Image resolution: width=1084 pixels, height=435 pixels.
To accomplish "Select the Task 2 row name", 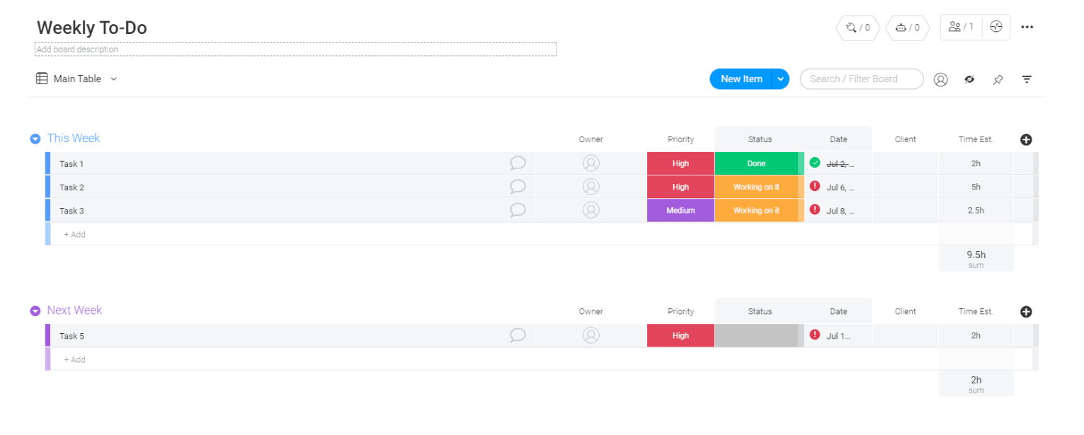I will 72,187.
